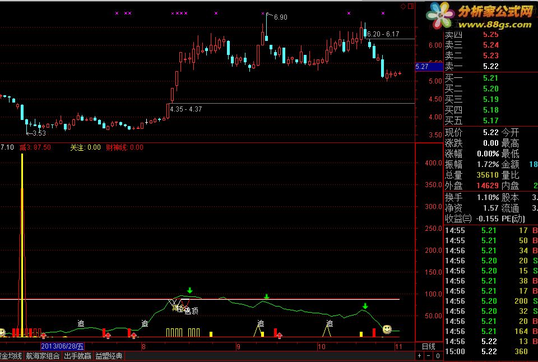
Task: Click the 净资 1.57 value
Action: pyautogui.click(x=490, y=208)
